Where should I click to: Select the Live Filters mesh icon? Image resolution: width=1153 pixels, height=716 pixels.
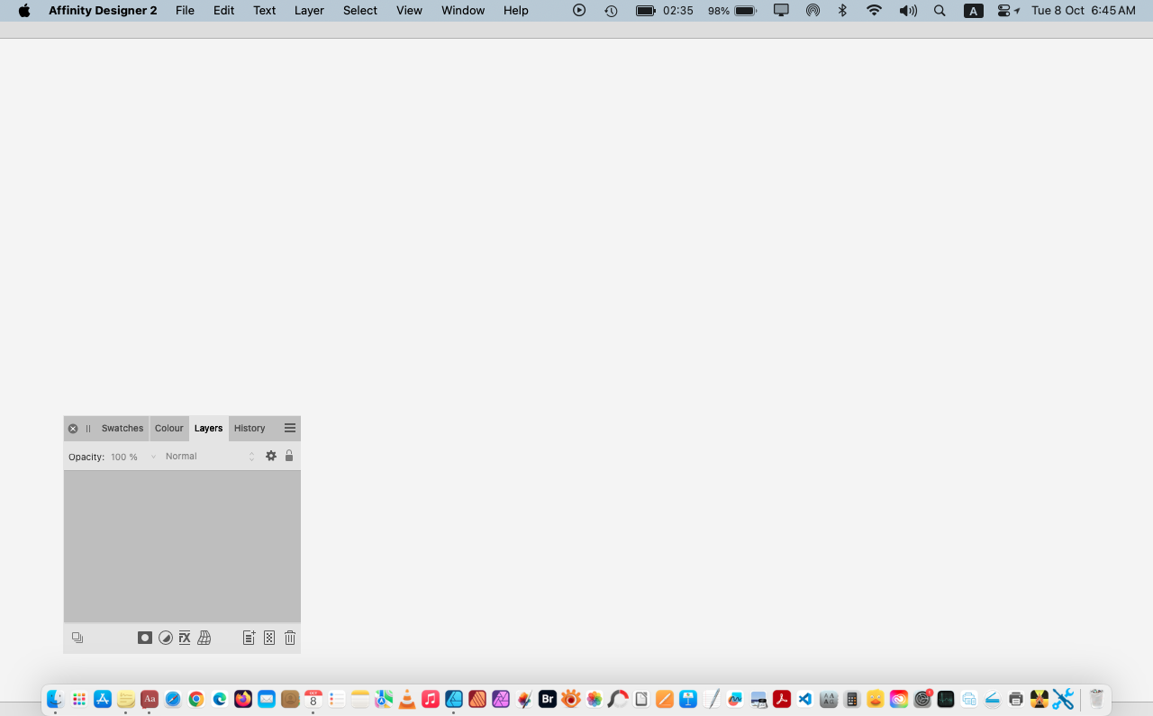pos(204,638)
